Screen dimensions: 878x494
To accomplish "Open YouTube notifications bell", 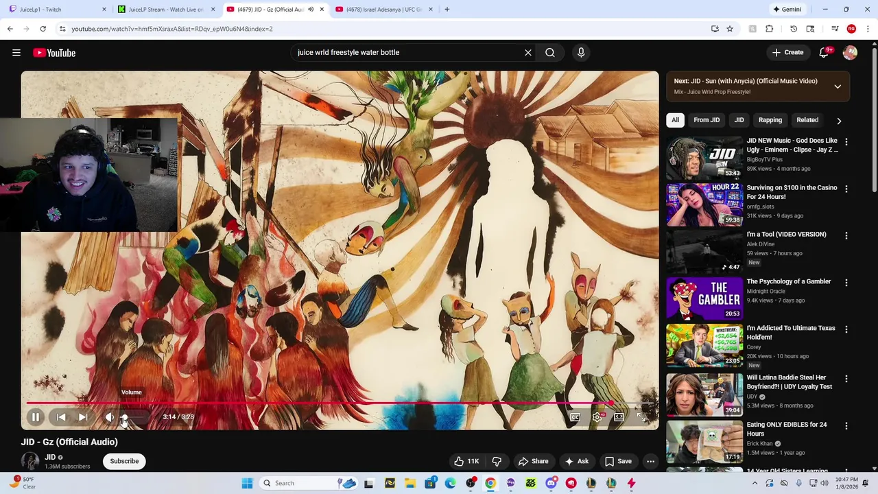I will (x=824, y=53).
